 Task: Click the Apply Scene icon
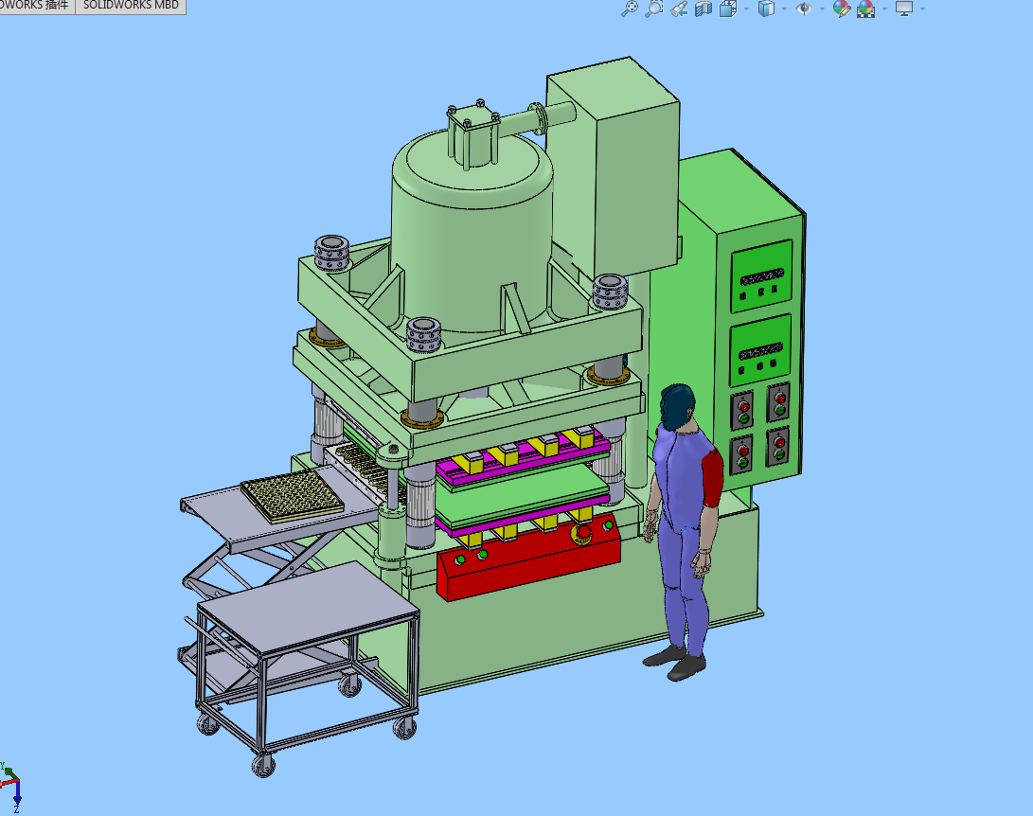point(865,9)
